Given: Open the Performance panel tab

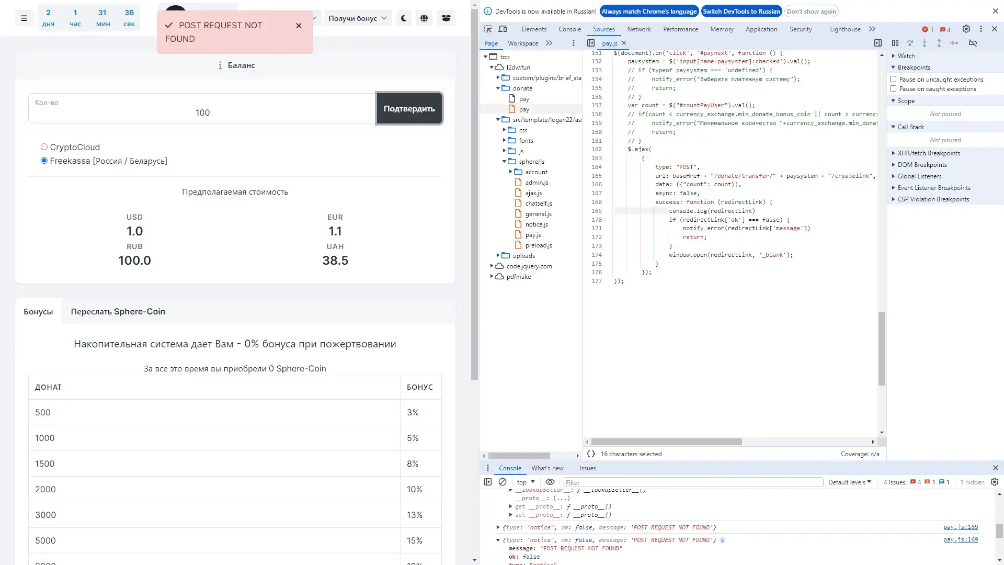Looking at the screenshot, I should point(680,29).
